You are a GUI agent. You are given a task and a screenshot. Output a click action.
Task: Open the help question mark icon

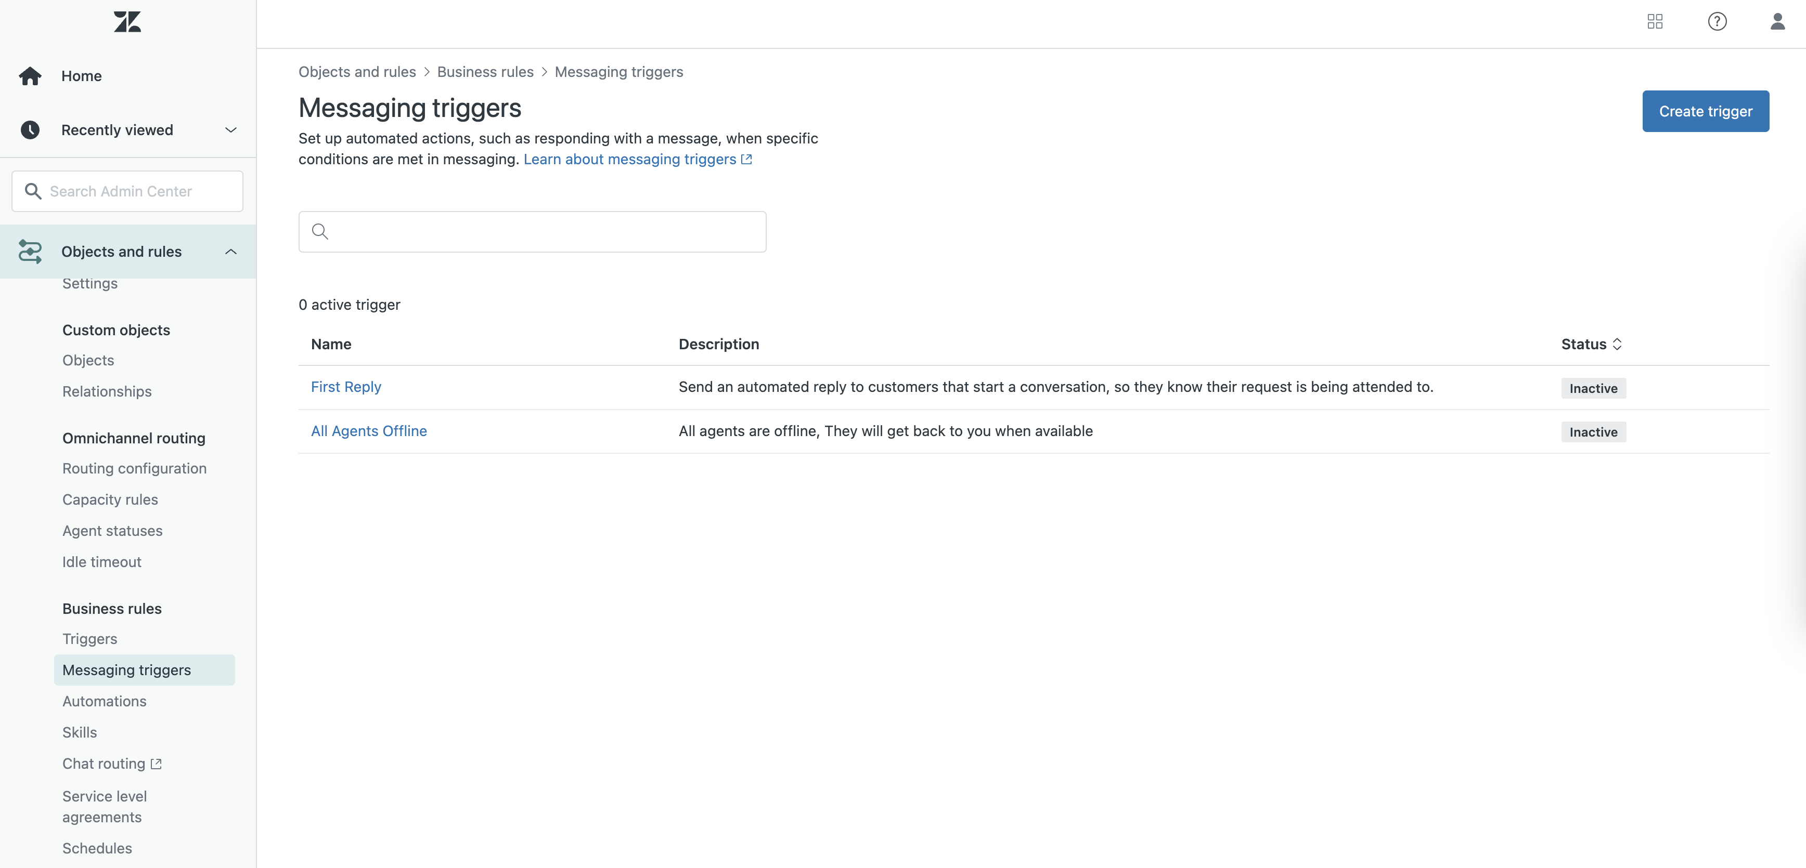(1717, 22)
